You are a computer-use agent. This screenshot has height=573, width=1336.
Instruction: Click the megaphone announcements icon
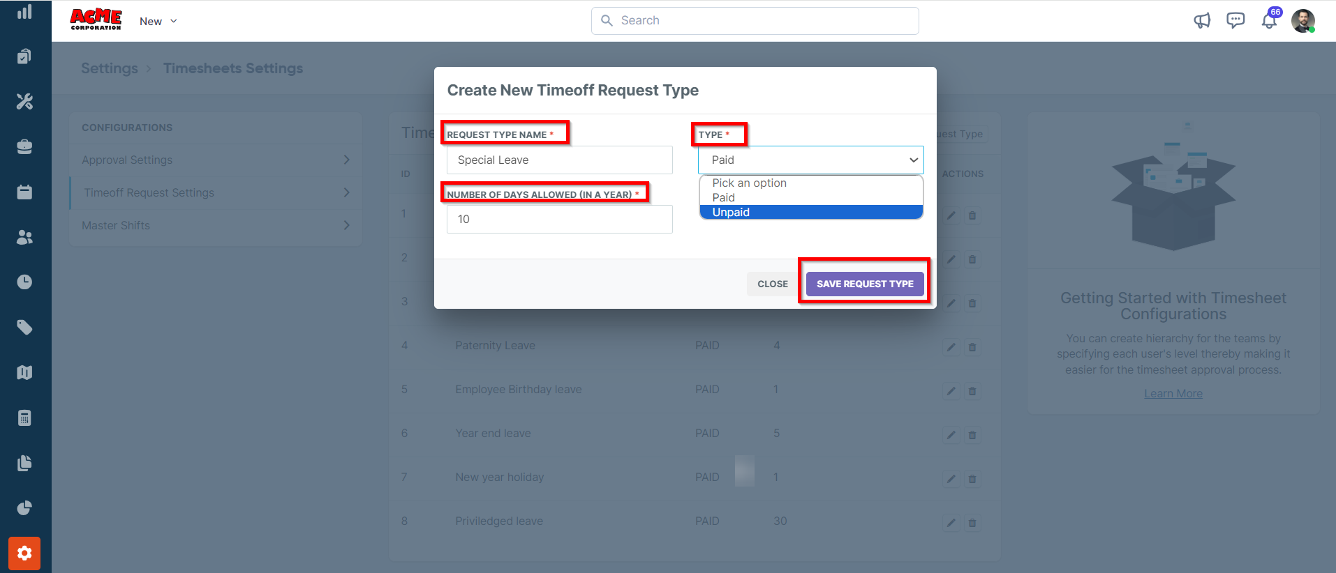1201,21
